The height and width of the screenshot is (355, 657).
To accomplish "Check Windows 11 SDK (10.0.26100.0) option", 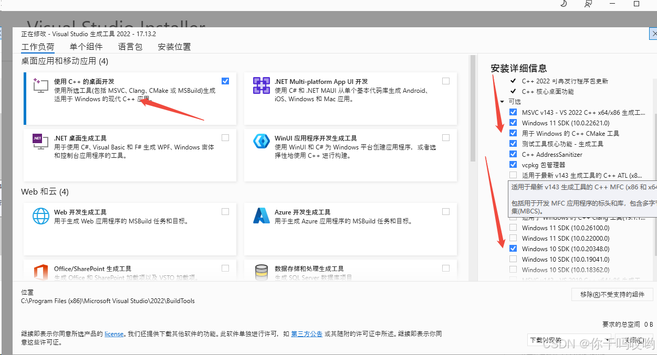I will pyautogui.click(x=513, y=228).
